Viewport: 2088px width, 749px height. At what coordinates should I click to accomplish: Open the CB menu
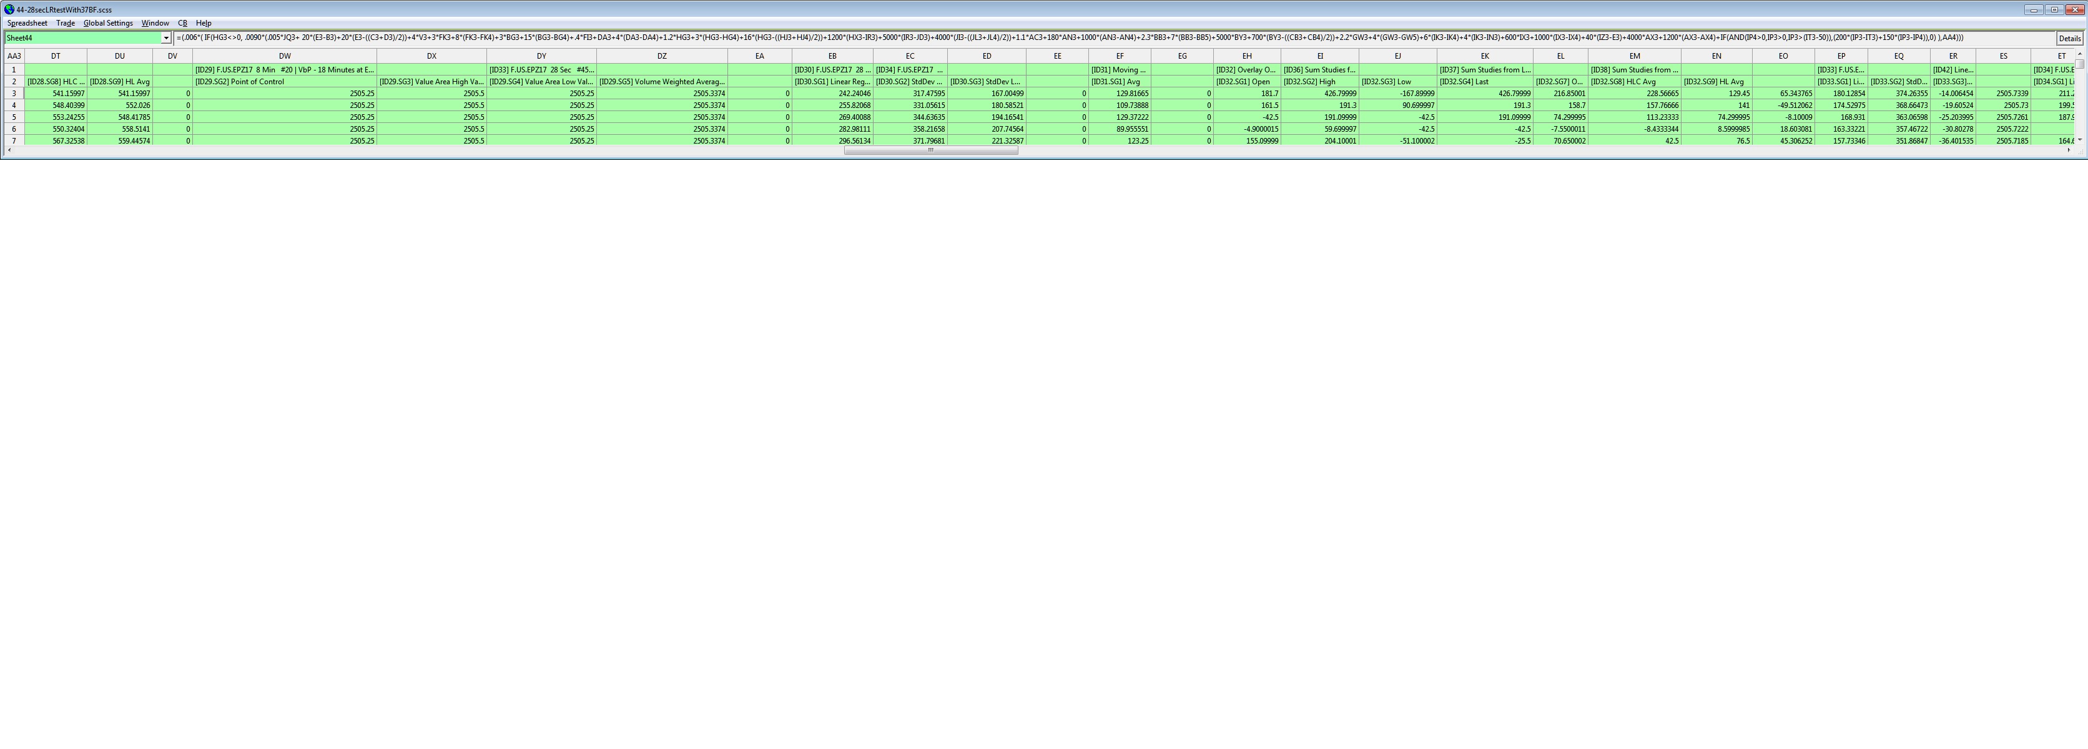[182, 24]
